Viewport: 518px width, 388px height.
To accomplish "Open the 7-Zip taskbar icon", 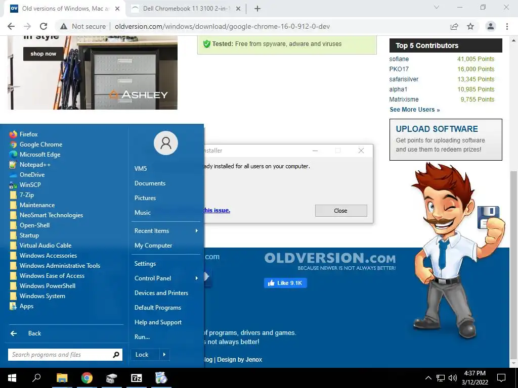I will click(x=137, y=378).
